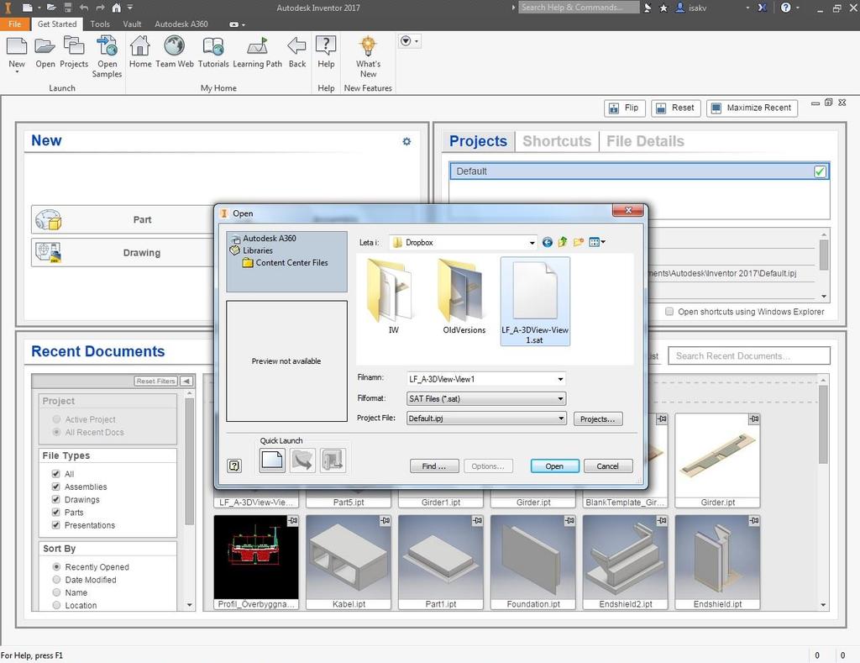This screenshot has width=860, height=663.
Task: Go to Home in My Home panel
Action: tap(140, 47)
